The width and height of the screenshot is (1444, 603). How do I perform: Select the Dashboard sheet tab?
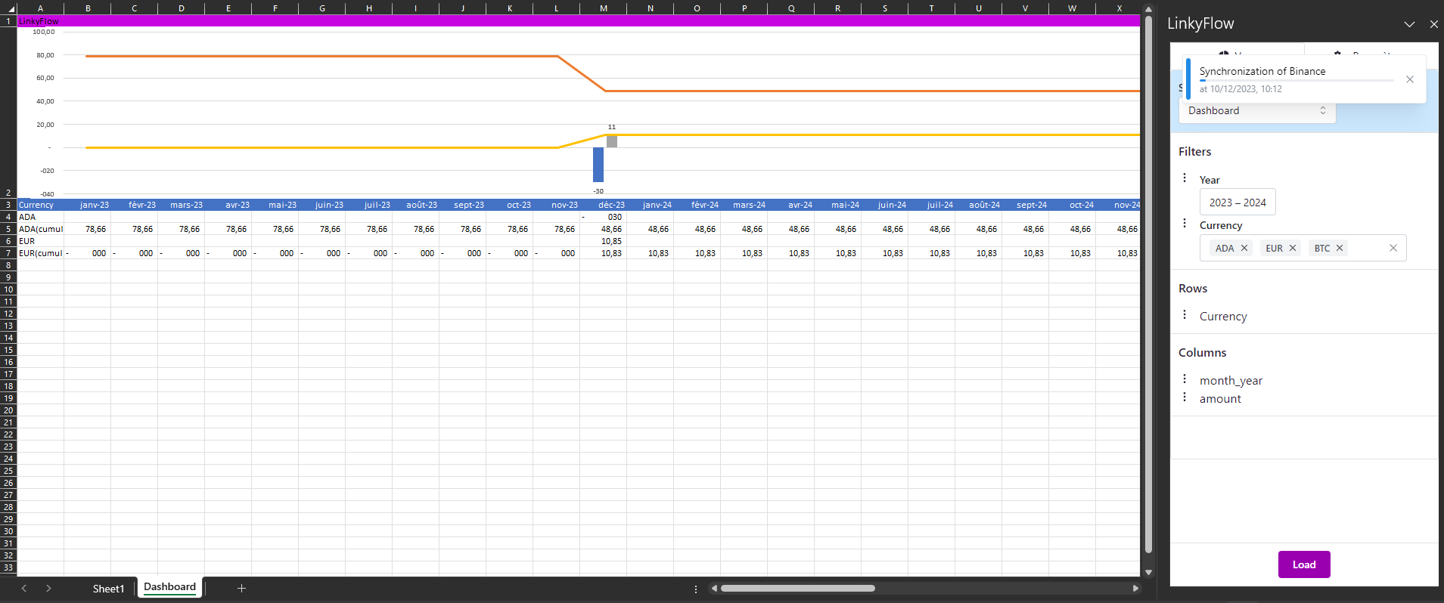tap(169, 587)
